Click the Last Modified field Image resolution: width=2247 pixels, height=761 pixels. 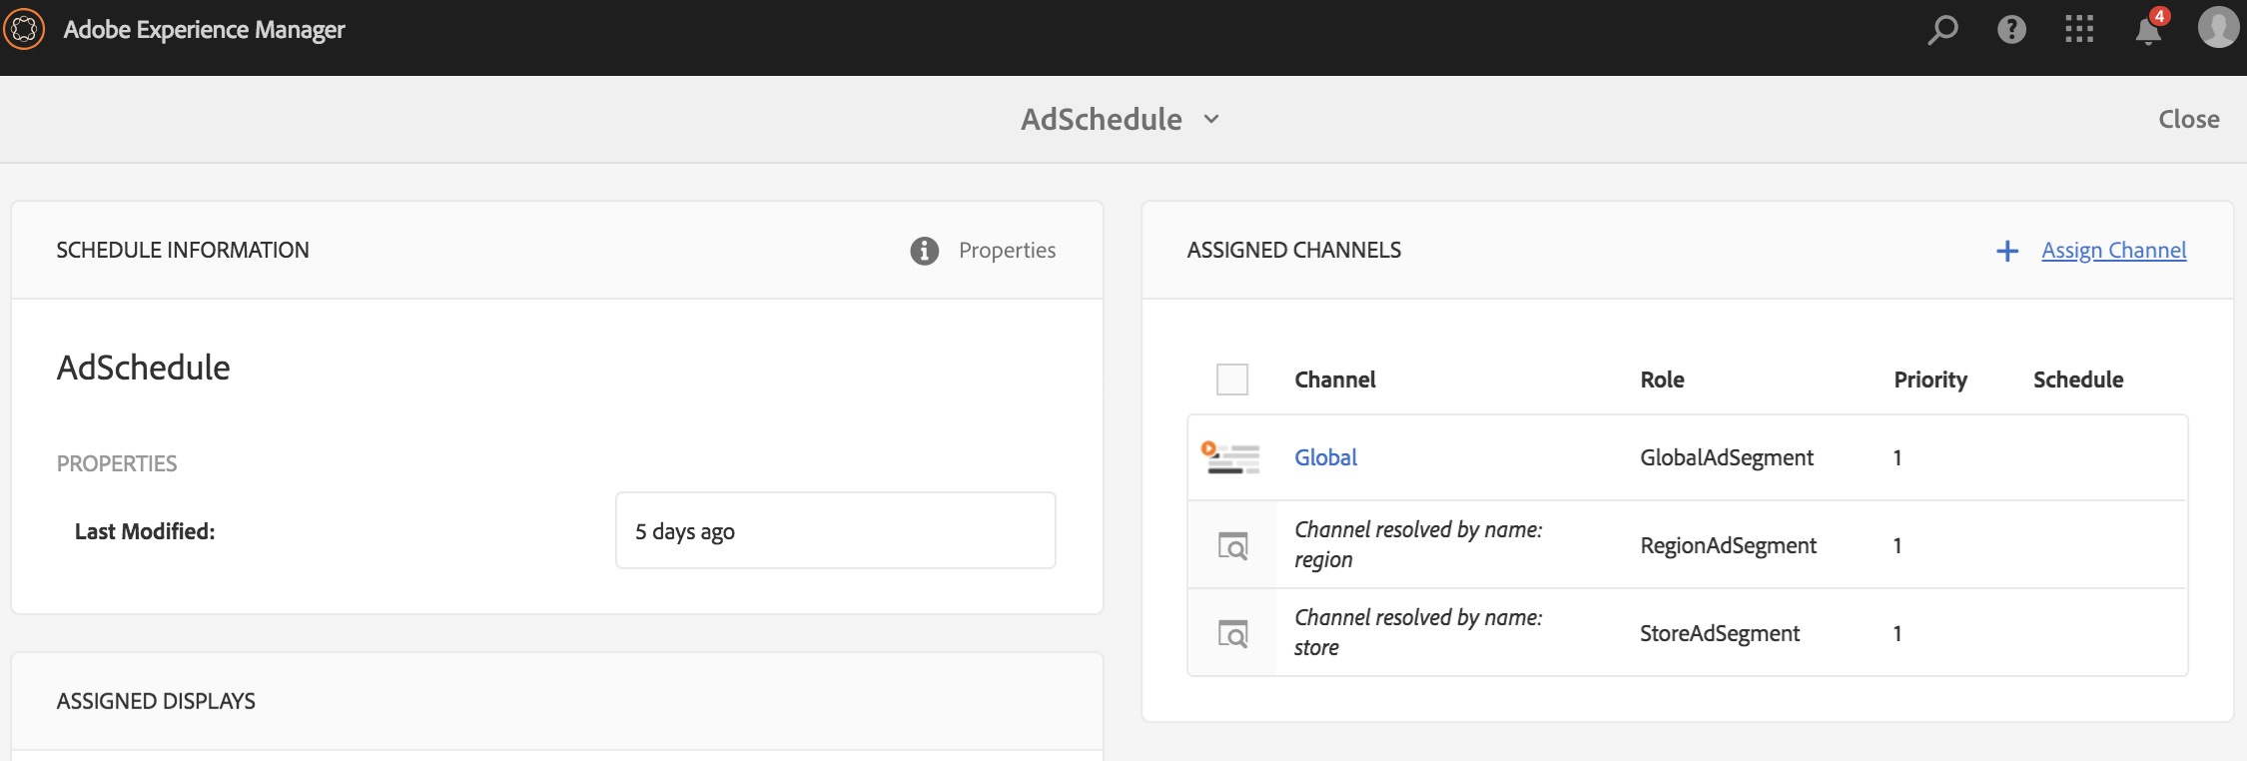[x=835, y=530]
